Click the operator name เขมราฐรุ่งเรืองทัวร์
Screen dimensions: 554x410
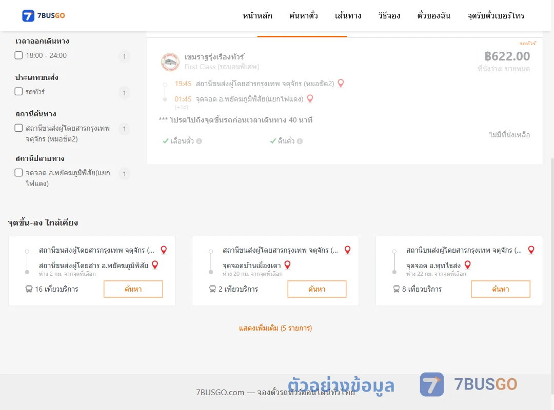(214, 57)
